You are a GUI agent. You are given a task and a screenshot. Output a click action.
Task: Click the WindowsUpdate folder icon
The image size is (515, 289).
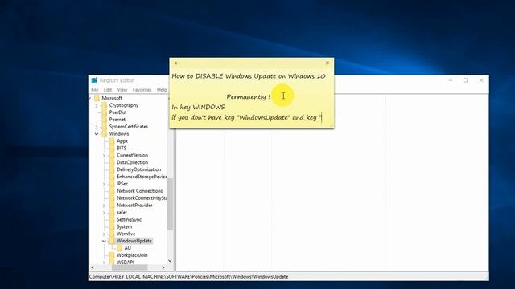pos(112,241)
